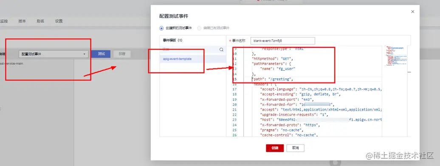Click the code editor minimap
The image size is (440, 166).
[396, 56]
